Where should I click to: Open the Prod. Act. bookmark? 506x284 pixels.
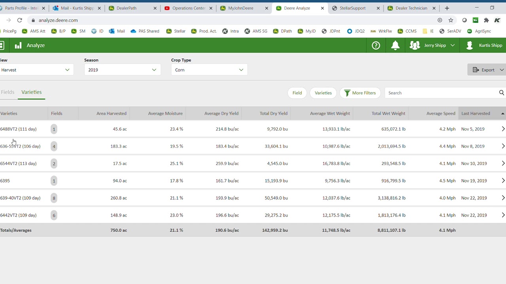(x=204, y=31)
